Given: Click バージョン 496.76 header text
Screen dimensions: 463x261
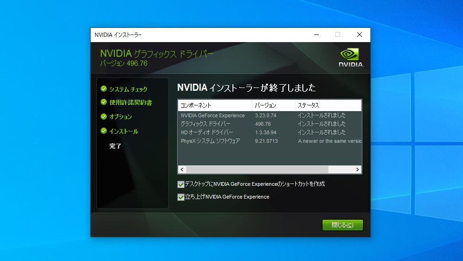Looking at the screenshot, I should (124, 63).
